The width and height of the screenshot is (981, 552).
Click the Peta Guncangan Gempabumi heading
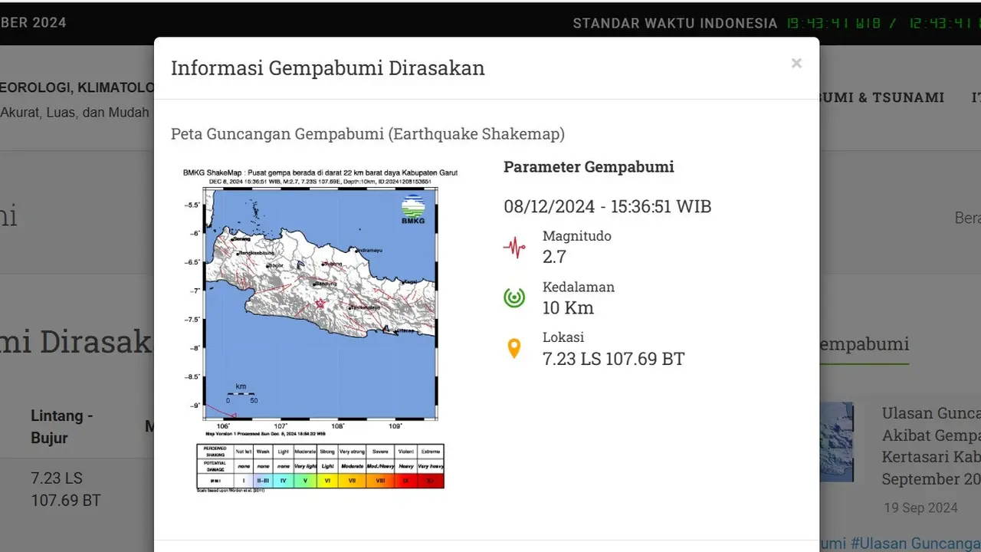coord(368,133)
